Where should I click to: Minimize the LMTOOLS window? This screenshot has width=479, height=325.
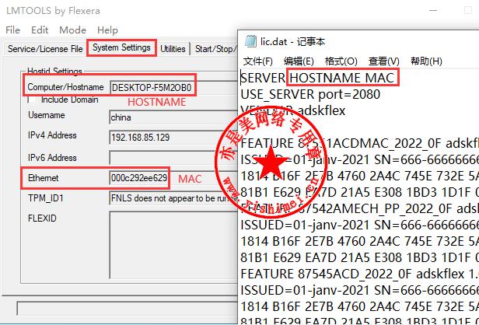(x=433, y=10)
